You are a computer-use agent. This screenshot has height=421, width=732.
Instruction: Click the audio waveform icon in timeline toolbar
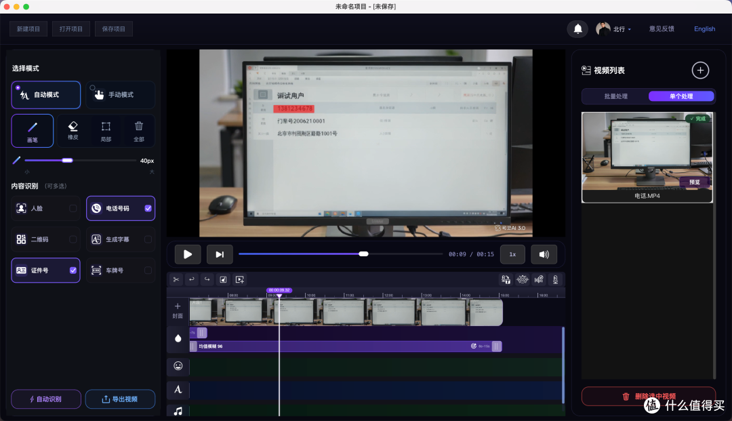coord(539,279)
